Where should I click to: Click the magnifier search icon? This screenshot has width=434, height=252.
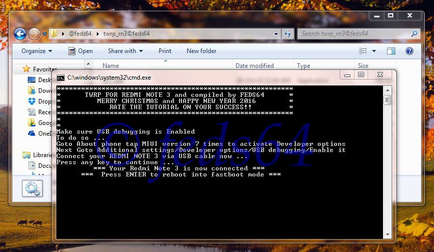(x=414, y=34)
